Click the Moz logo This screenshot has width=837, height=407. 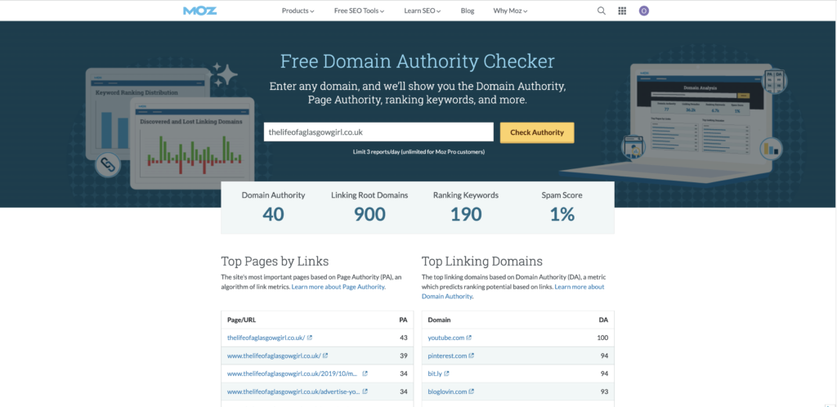(199, 11)
